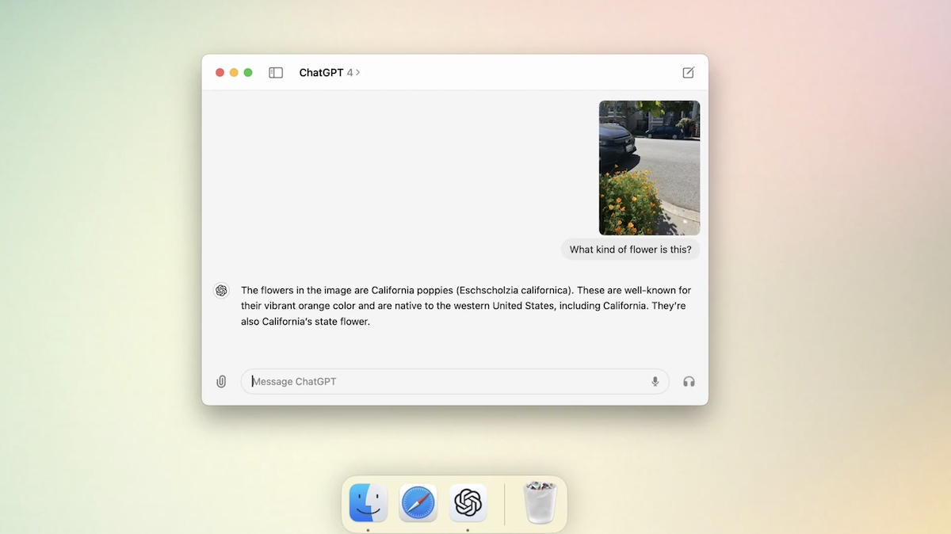Open Finder from the dock
This screenshot has height=534, width=951.
(x=369, y=502)
